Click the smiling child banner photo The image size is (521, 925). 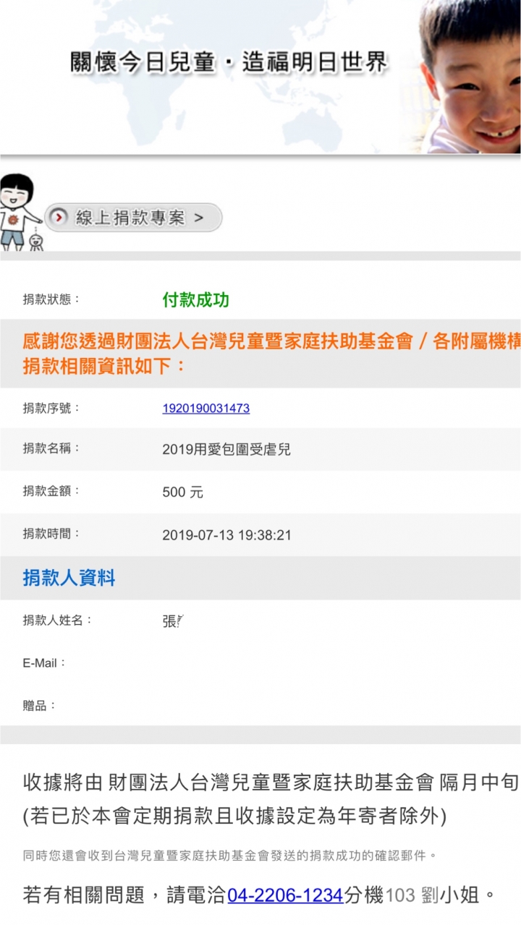pyautogui.click(x=470, y=76)
